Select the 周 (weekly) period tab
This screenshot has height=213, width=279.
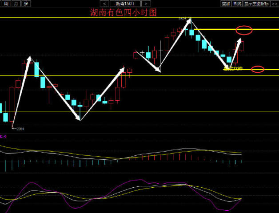click(x=6, y=4)
